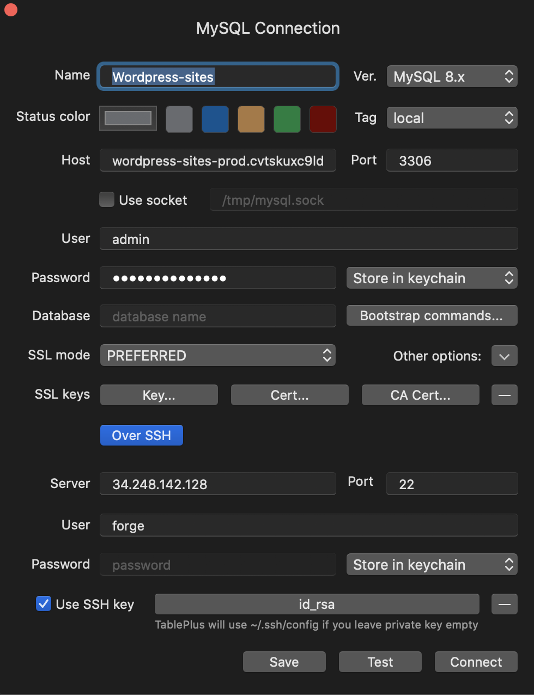The image size is (534, 695).
Task: Uncheck the Use SSH key checkbox
Action: (x=44, y=603)
